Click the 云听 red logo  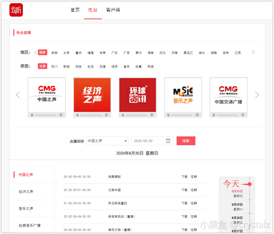pyautogui.click(x=16, y=10)
